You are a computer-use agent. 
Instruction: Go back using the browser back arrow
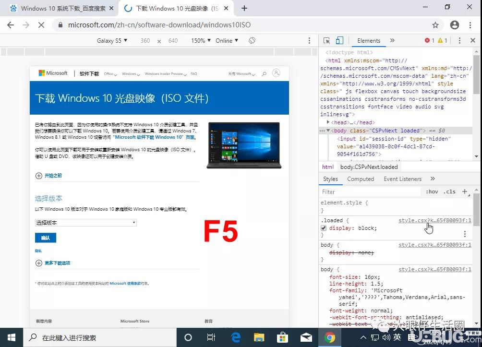(11, 25)
